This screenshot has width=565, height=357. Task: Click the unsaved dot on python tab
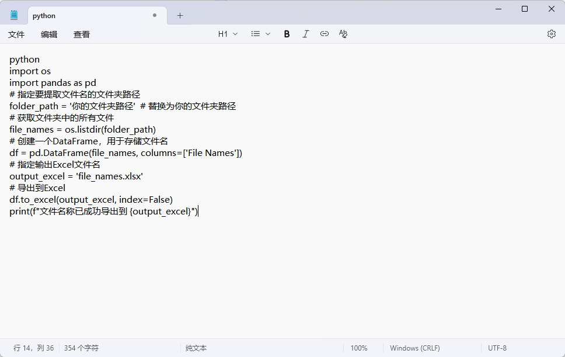pyautogui.click(x=155, y=15)
